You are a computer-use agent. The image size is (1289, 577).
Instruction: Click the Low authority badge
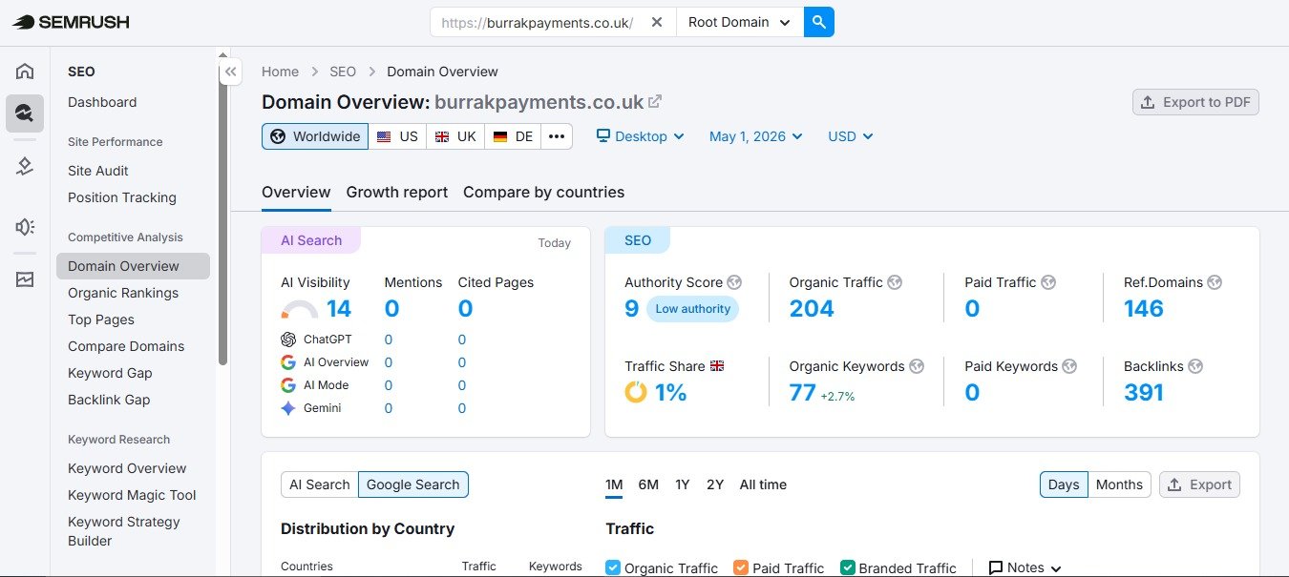693,309
